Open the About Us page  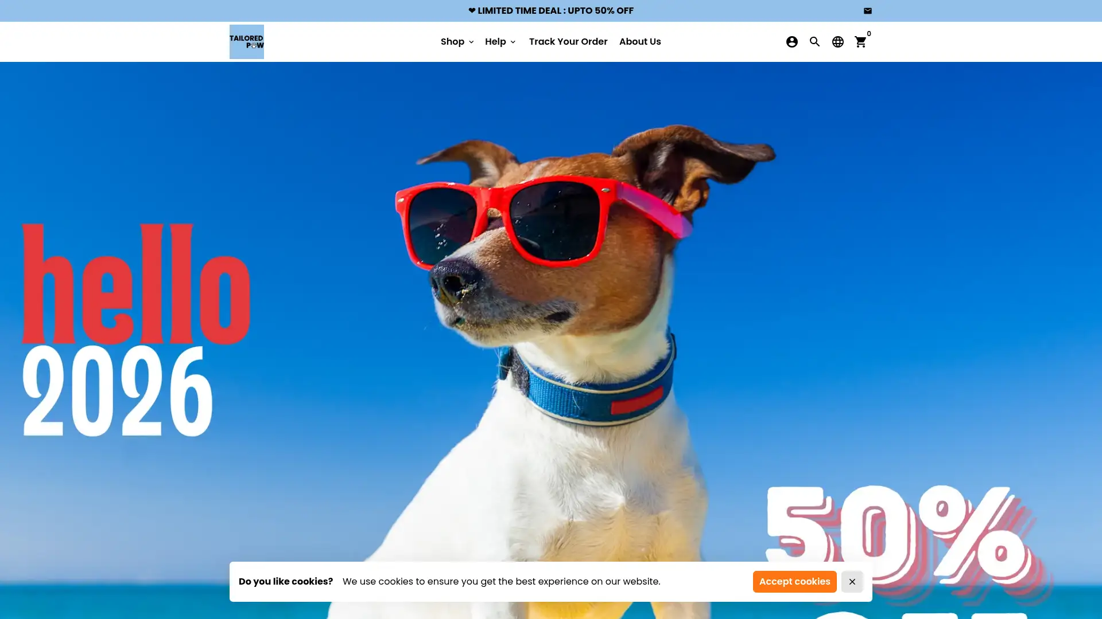click(639, 41)
